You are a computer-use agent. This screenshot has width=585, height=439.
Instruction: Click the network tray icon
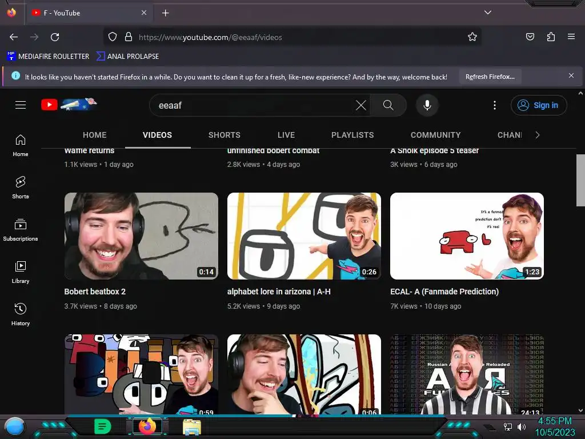(508, 426)
